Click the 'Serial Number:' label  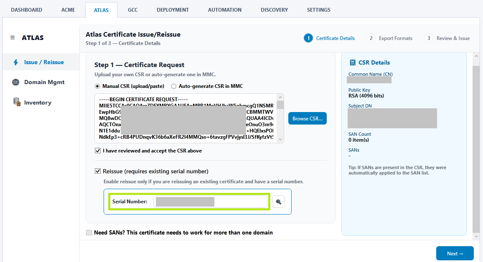tap(130, 202)
